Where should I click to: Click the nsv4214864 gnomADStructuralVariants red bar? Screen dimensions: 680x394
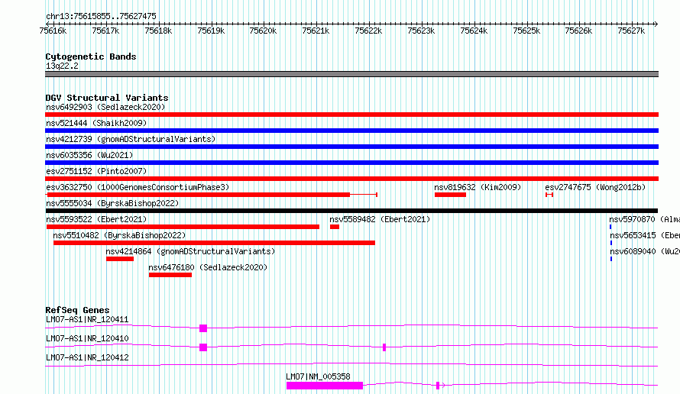120,259
